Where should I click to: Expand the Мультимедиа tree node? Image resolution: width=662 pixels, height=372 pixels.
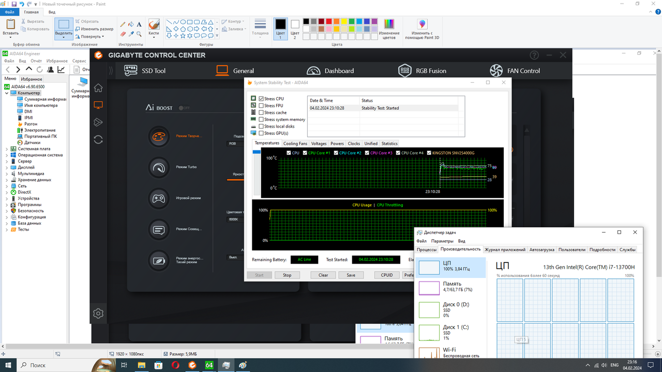7,174
